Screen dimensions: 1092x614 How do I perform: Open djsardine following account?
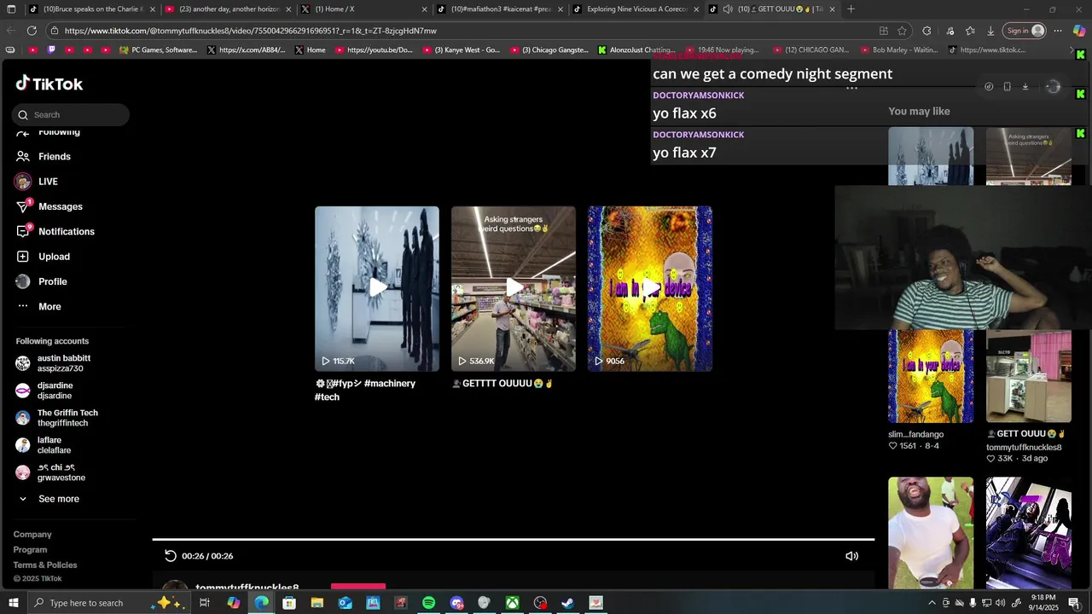(44, 391)
